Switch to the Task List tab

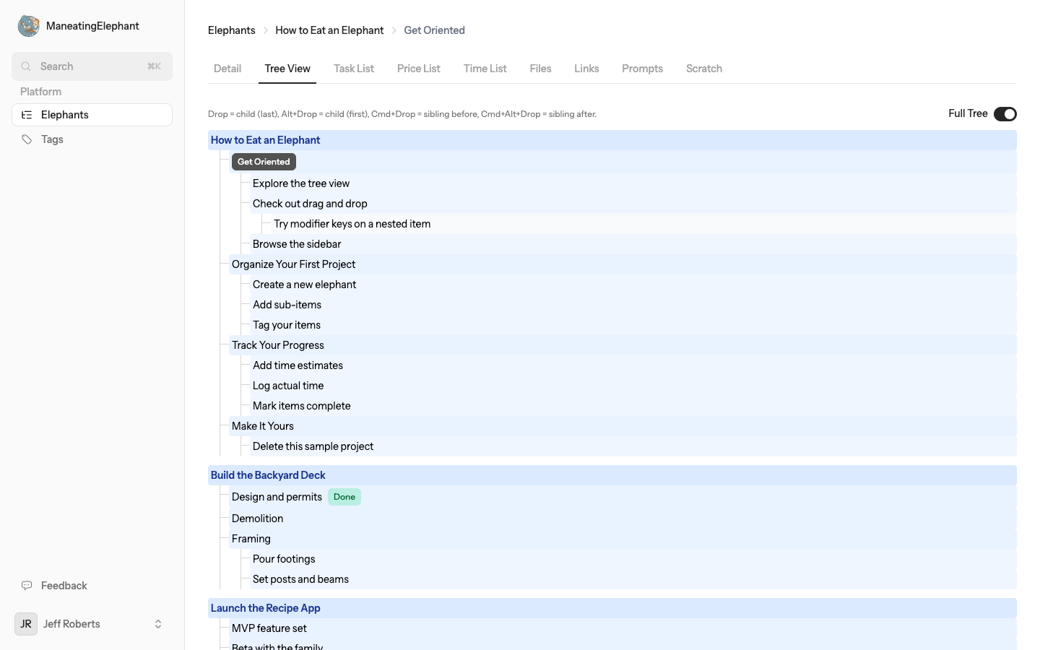[x=354, y=69]
